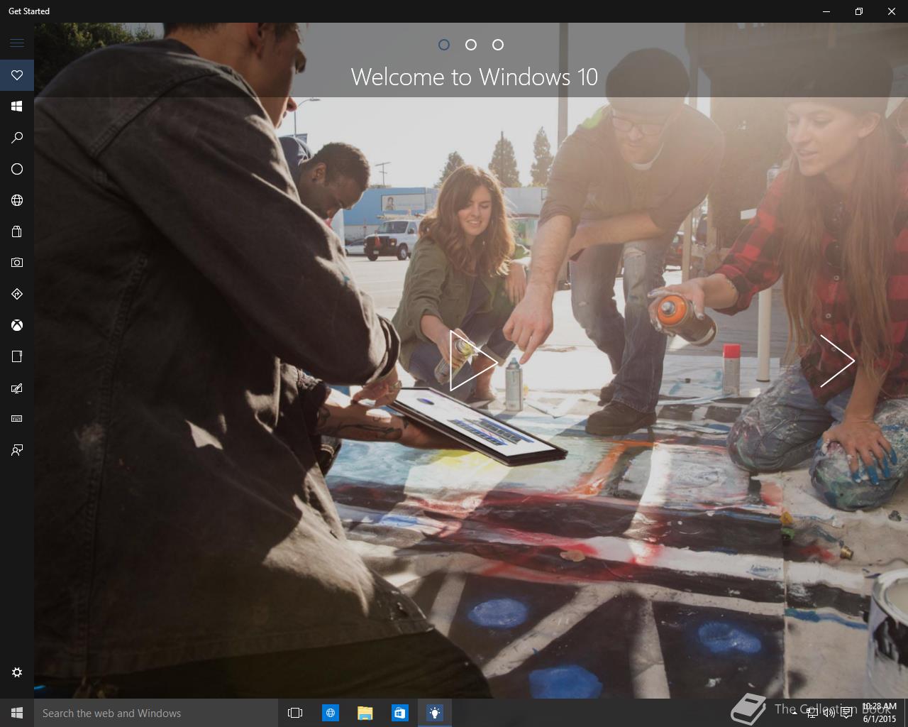Open the notebook page icon section

pyautogui.click(x=17, y=356)
